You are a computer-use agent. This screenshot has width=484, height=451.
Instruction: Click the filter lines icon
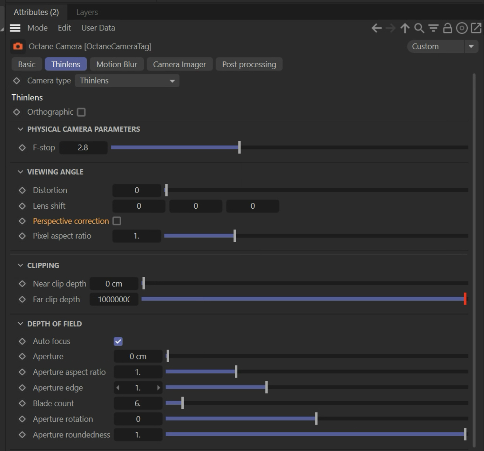(433, 28)
